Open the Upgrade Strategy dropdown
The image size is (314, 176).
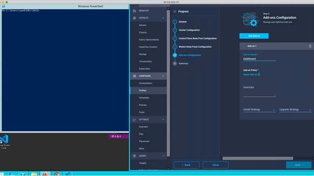click(x=295, y=110)
